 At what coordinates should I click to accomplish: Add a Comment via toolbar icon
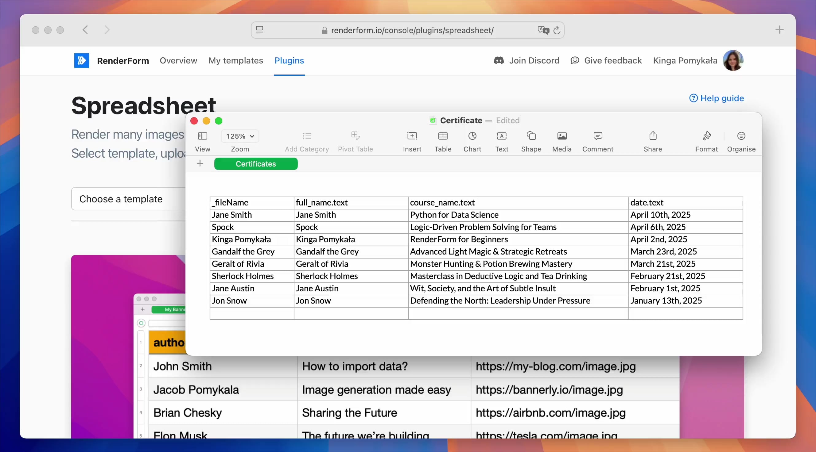(x=597, y=136)
